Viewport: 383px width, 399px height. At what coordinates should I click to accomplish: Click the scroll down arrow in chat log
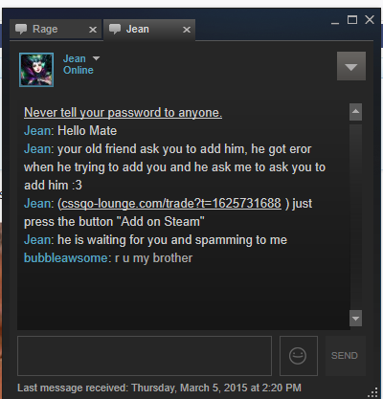click(355, 318)
